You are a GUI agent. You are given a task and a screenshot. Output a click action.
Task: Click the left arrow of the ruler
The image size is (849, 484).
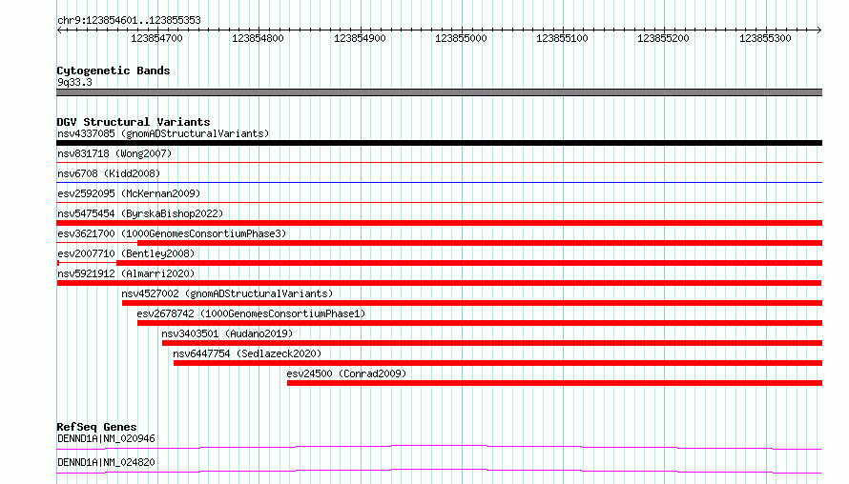coord(59,30)
